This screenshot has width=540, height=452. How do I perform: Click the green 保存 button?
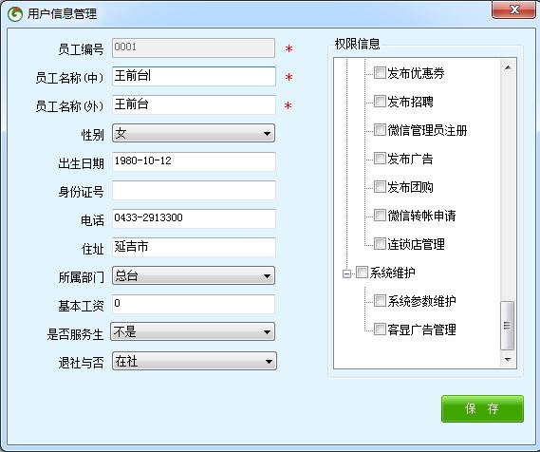click(x=482, y=409)
